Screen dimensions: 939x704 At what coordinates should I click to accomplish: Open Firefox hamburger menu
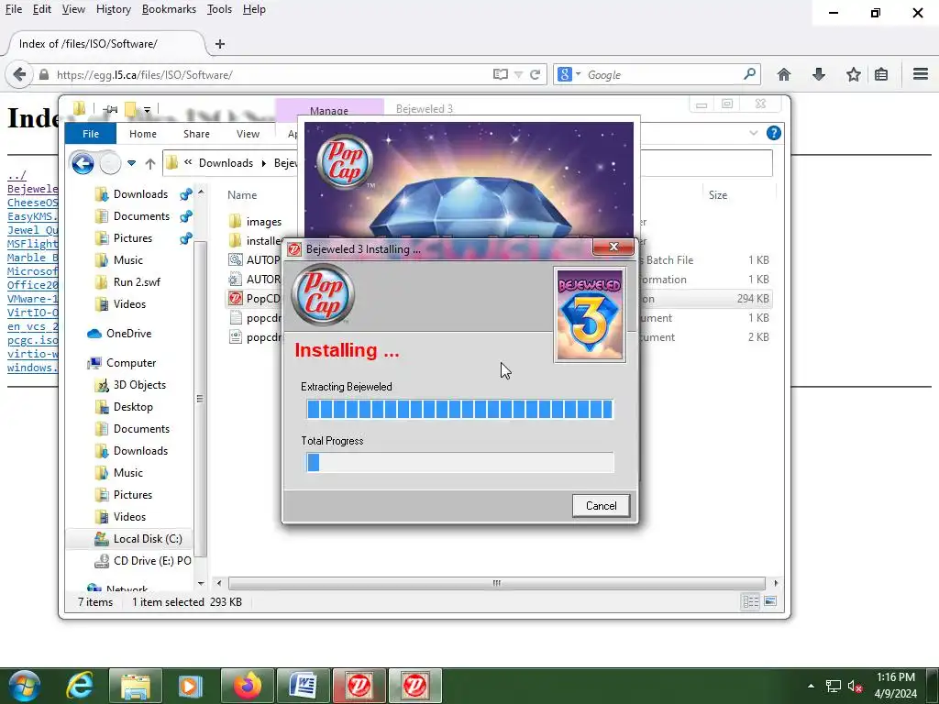click(x=921, y=73)
